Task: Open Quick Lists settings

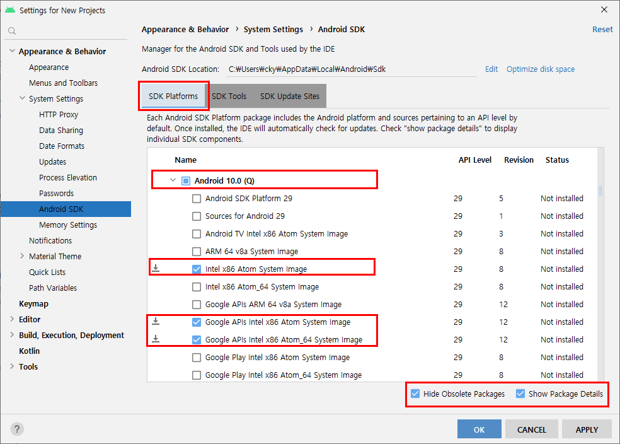Action: pyautogui.click(x=47, y=272)
